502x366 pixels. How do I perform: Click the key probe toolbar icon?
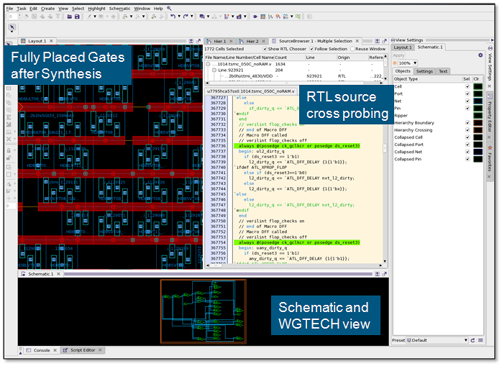coord(278,17)
